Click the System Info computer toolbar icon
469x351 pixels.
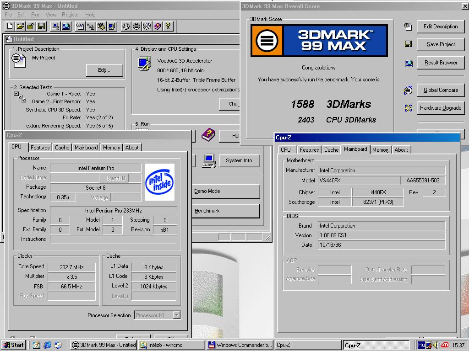click(x=55, y=26)
